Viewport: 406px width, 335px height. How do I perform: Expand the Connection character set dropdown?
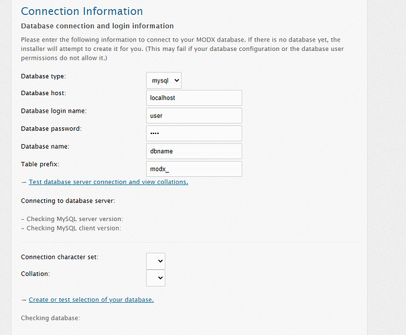point(155,261)
